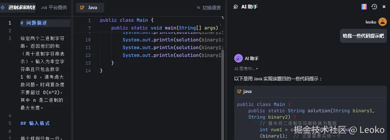Click the AI 思考中 status text
Viewport: 390px width, 140px height.
[x=244, y=69]
